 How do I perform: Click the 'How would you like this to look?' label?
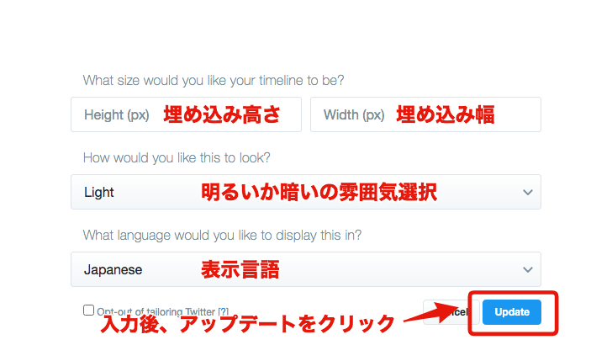(x=177, y=158)
